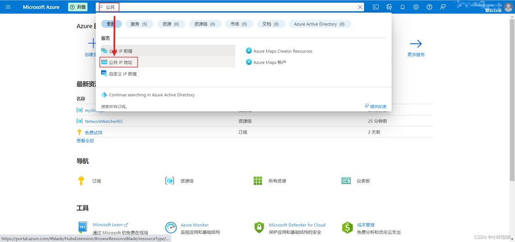Select the 资源组 (0) filter pill

205,24
